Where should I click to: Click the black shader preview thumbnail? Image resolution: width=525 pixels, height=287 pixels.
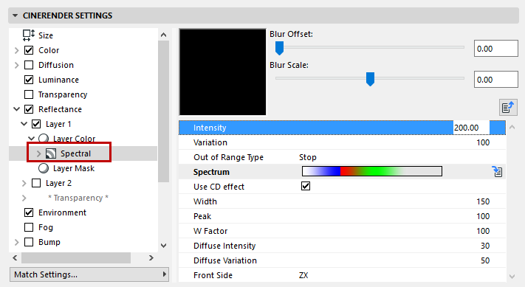point(223,72)
